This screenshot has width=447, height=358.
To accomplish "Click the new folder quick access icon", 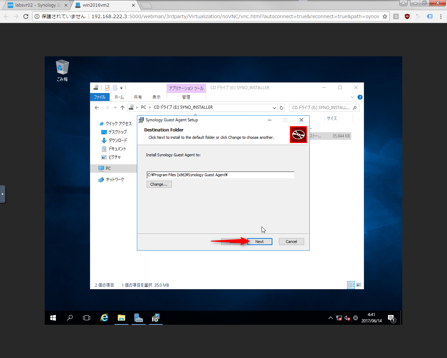I will coord(115,88).
